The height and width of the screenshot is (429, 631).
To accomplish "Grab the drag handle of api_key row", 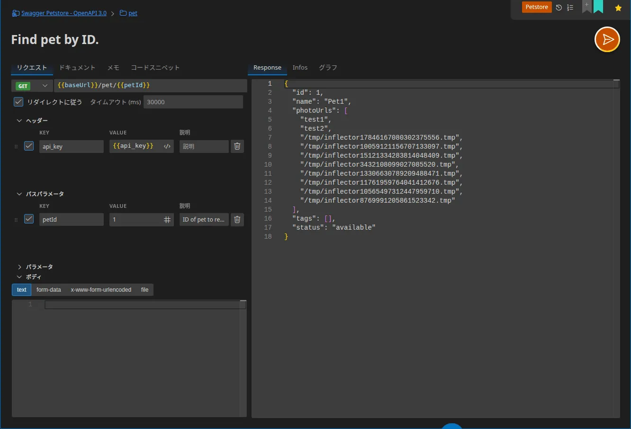I will point(16,147).
